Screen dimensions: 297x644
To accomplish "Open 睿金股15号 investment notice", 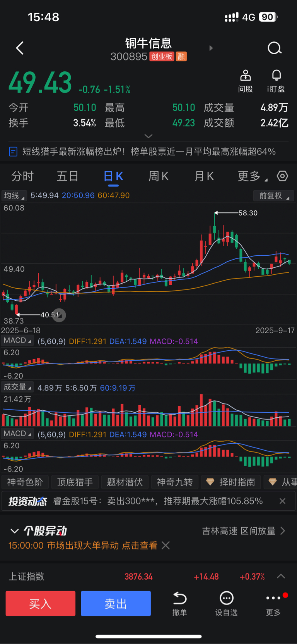I will tap(158, 501).
